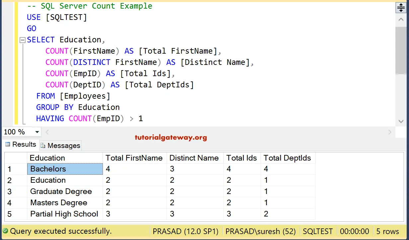Click the editor vertical scrollbar down arrow
409x240 pixels.
pyautogui.click(x=401, y=121)
